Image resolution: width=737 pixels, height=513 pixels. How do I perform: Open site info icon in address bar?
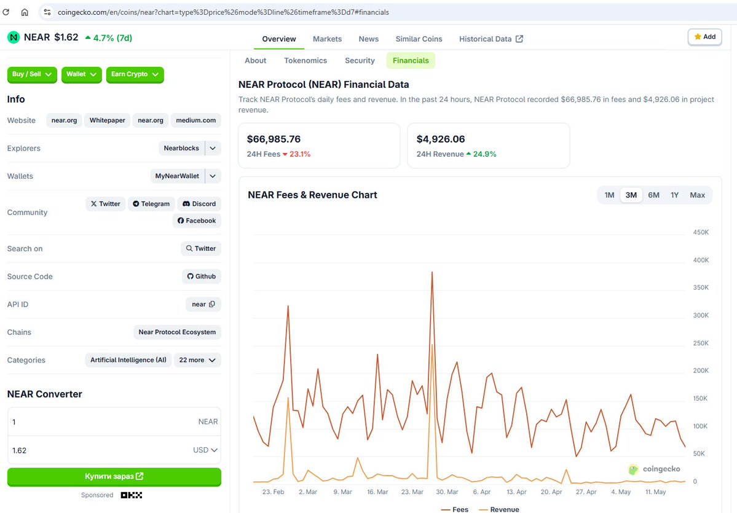[x=47, y=12]
